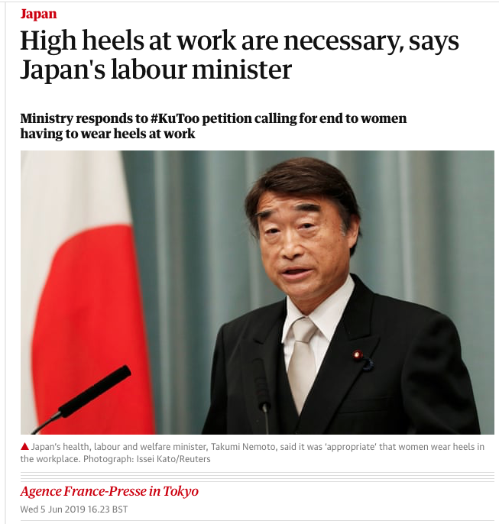Viewport: 499px width, 524px height.
Task: Open the minister's article photo
Action: [258, 293]
